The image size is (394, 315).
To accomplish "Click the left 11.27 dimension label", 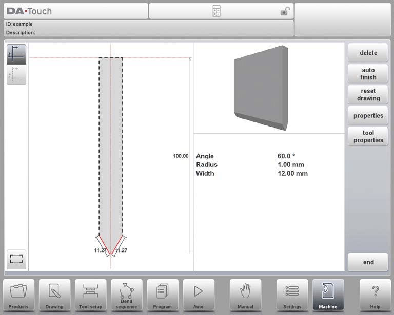I will [x=100, y=250].
